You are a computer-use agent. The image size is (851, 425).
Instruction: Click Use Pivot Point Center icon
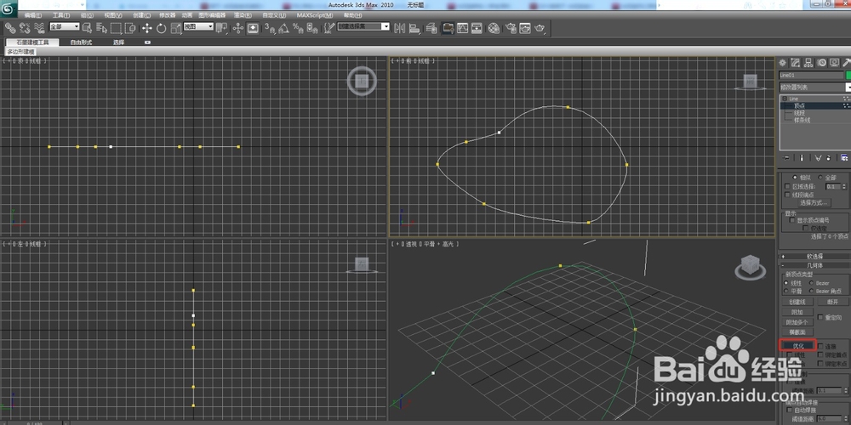[x=221, y=28]
